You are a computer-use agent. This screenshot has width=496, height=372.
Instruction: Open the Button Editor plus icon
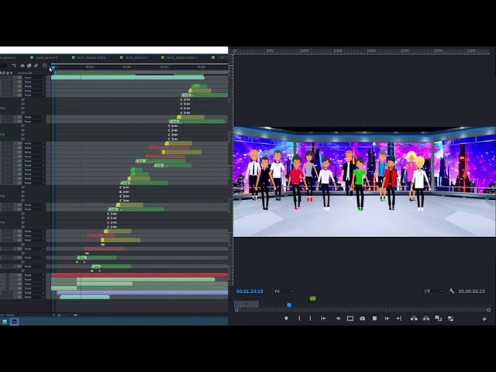(x=484, y=319)
